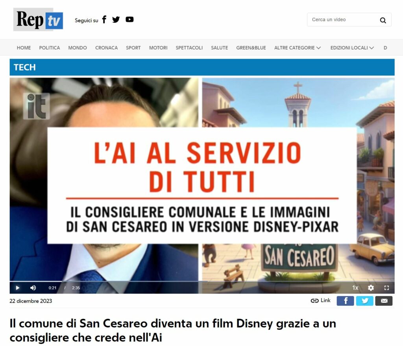The width and height of the screenshot is (403, 346).
Task: Open the SALUTE section
Action: (x=219, y=48)
